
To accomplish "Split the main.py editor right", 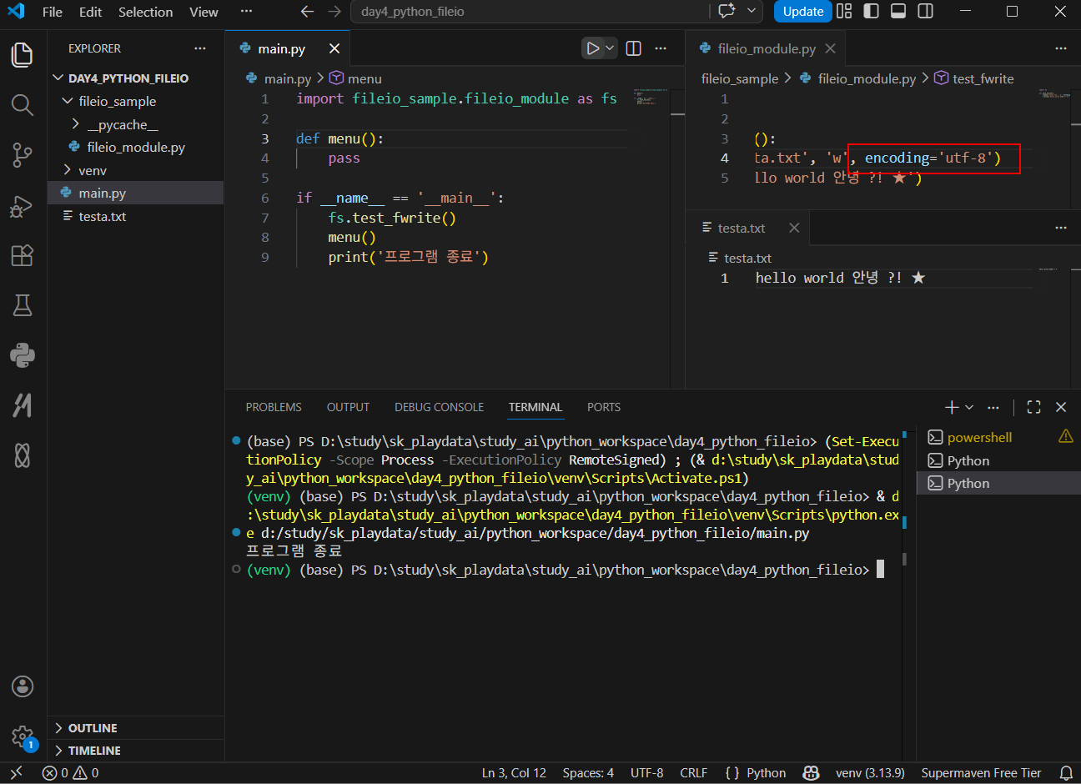I will coord(634,48).
